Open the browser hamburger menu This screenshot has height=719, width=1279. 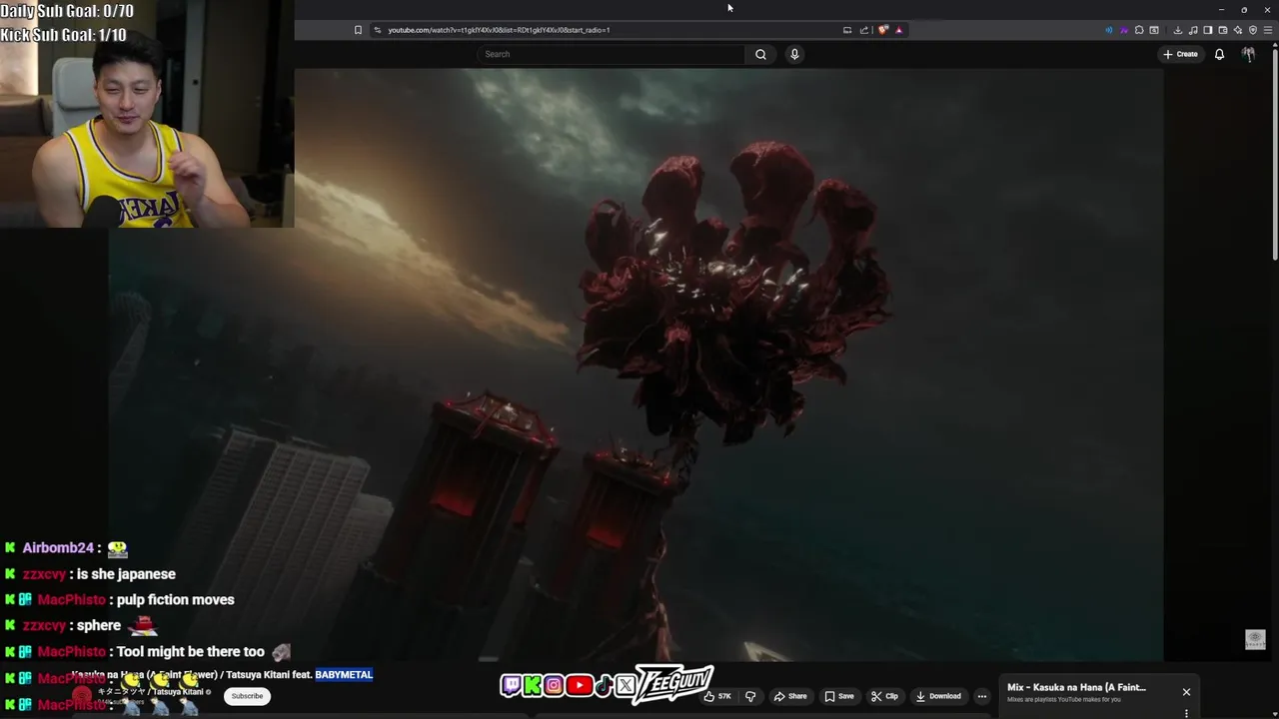pyautogui.click(x=1268, y=30)
